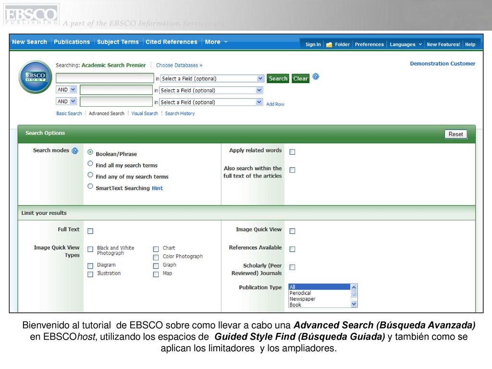Check Color Photograph image type
This screenshot has height=369, width=492.
(156, 258)
